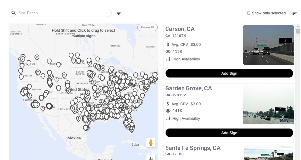
Task: Open the Santa Fe Springs, CA listing
Action: pyautogui.click(x=193, y=148)
